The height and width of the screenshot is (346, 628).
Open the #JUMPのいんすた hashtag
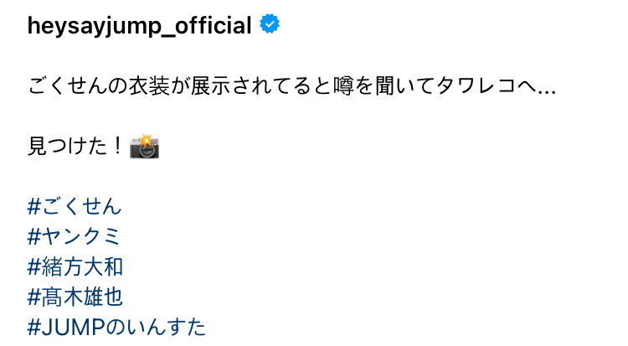point(116,328)
